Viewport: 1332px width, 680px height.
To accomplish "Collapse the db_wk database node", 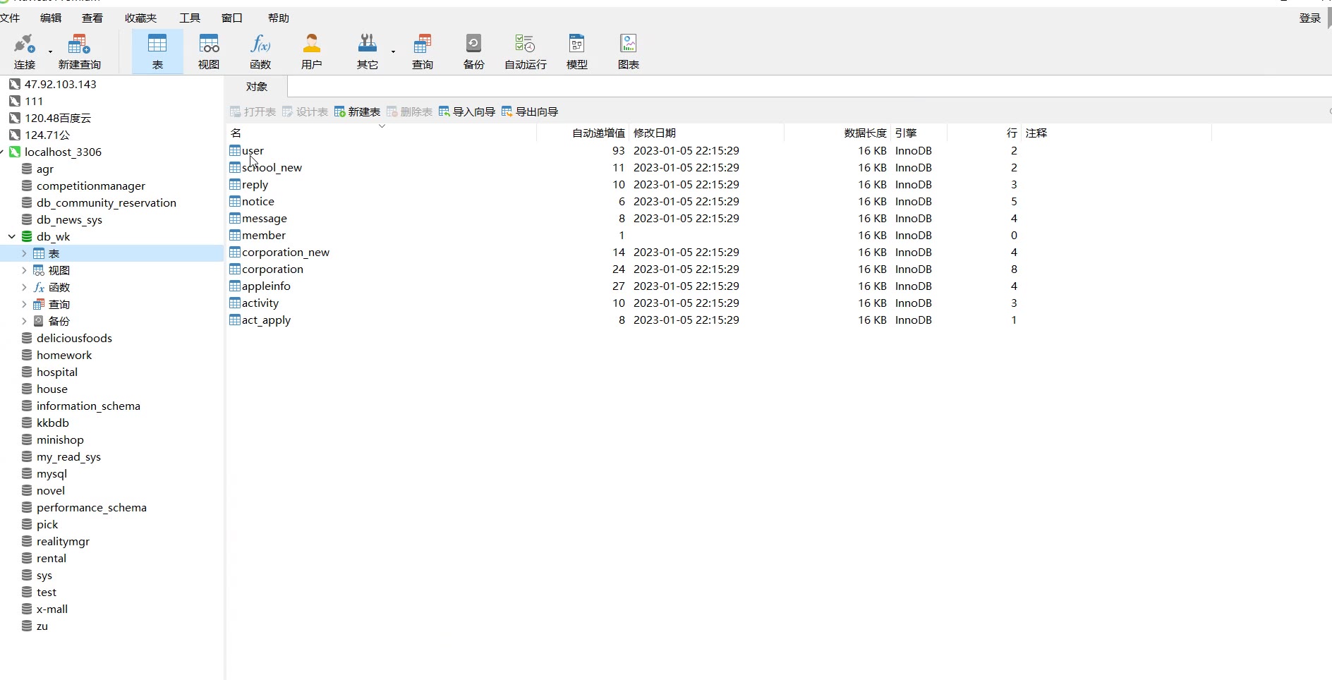I will pos(12,236).
